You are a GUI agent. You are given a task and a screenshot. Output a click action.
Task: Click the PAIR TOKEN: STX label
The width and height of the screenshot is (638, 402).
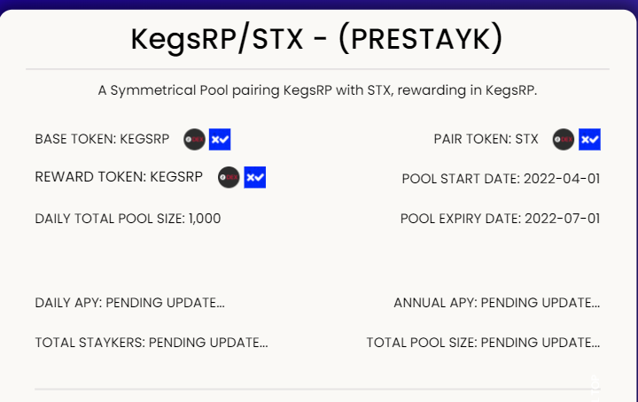pos(486,139)
